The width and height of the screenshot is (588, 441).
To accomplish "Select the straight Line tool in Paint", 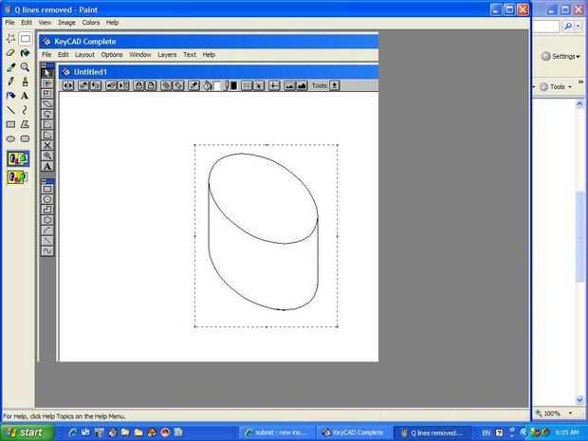I will (x=10, y=110).
